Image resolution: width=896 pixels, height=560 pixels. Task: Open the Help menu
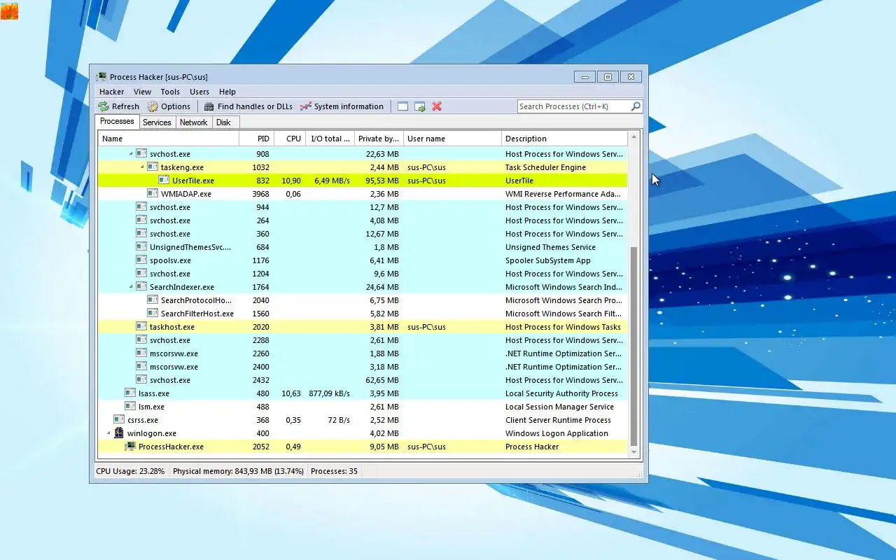[x=227, y=92]
